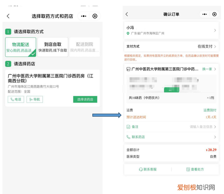The height and width of the screenshot is (194, 224).
Task: Select 配送到院 delivery method
Action: 85,47
